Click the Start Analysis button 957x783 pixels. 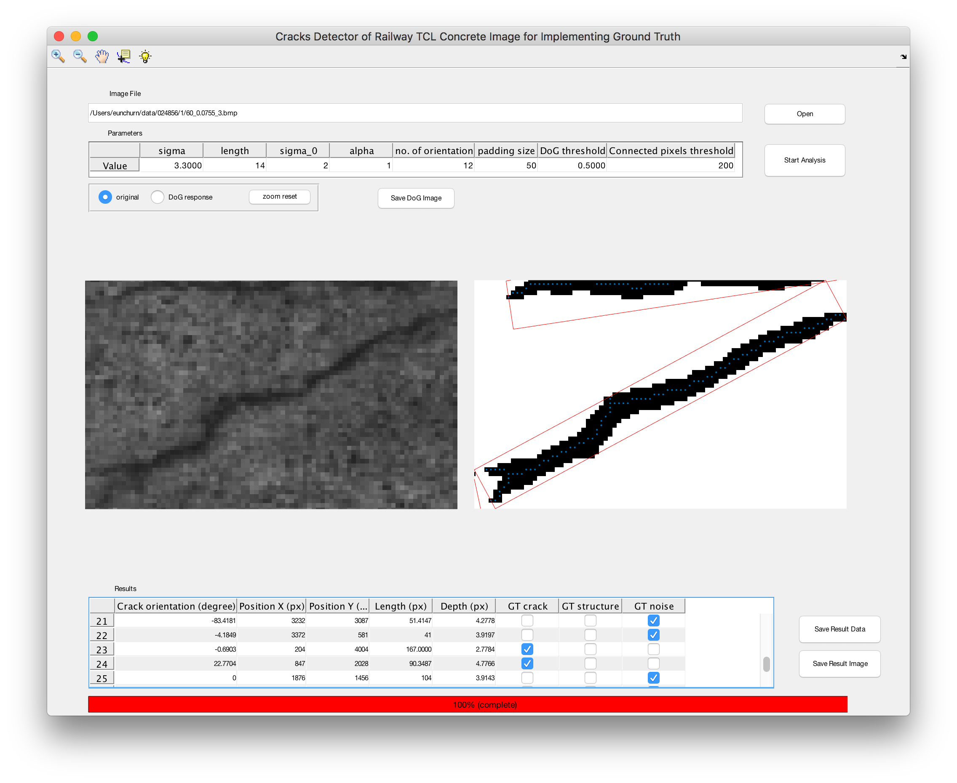click(805, 160)
